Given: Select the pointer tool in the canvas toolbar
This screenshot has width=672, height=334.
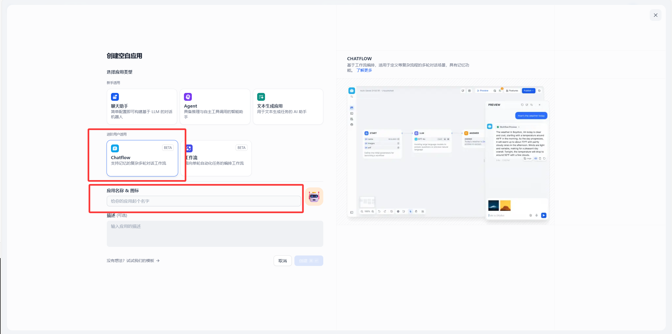Looking at the screenshot, I should point(411,212).
